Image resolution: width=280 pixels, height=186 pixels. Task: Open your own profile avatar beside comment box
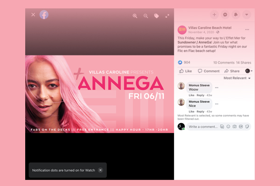tap(181, 126)
